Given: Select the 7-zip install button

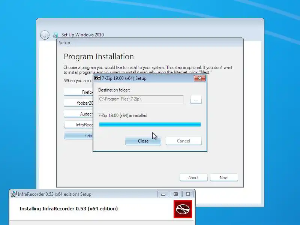Looking at the screenshot, I should click(x=79, y=136).
